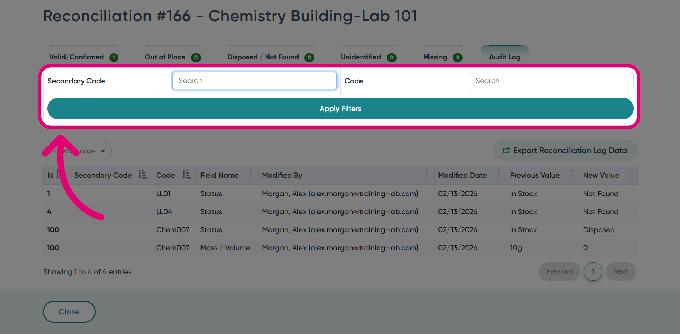Viewport: 680px width, 334px height.
Task: Export Reconciliation Log Data
Action: (x=565, y=151)
